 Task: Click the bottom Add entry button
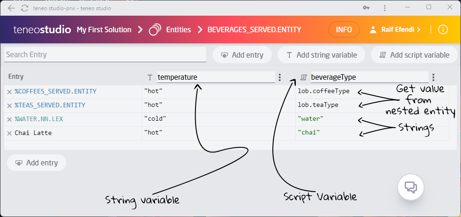click(x=36, y=163)
